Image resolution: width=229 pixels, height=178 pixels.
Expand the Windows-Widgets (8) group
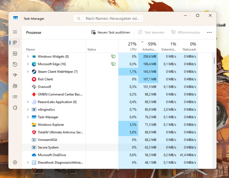click(x=28, y=56)
